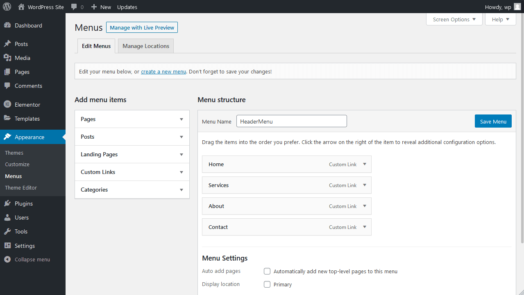This screenshot has height=295, width=524.
Task: Click the WordPress logo icon
Action: [7, 7]
